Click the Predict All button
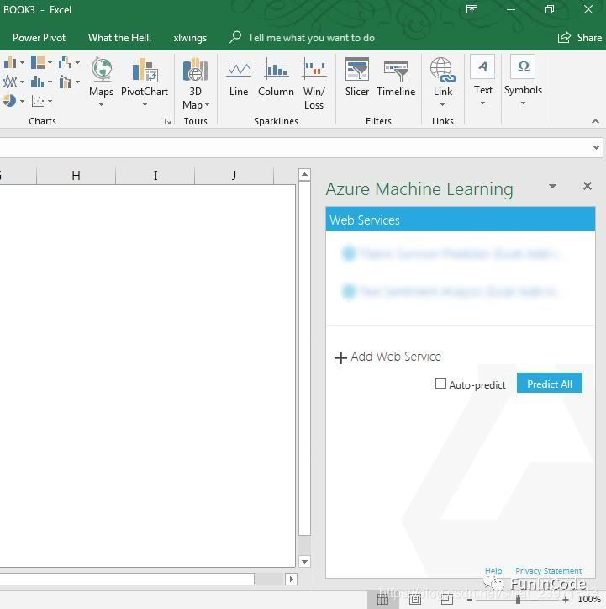Viewport: 606px width, 609px height. coord(550,383)
